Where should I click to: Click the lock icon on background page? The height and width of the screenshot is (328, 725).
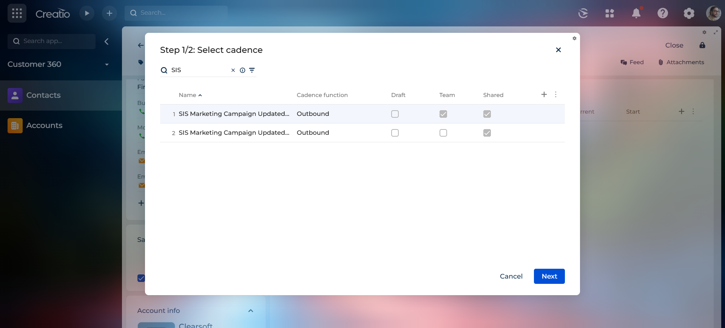tap(702, 45)
